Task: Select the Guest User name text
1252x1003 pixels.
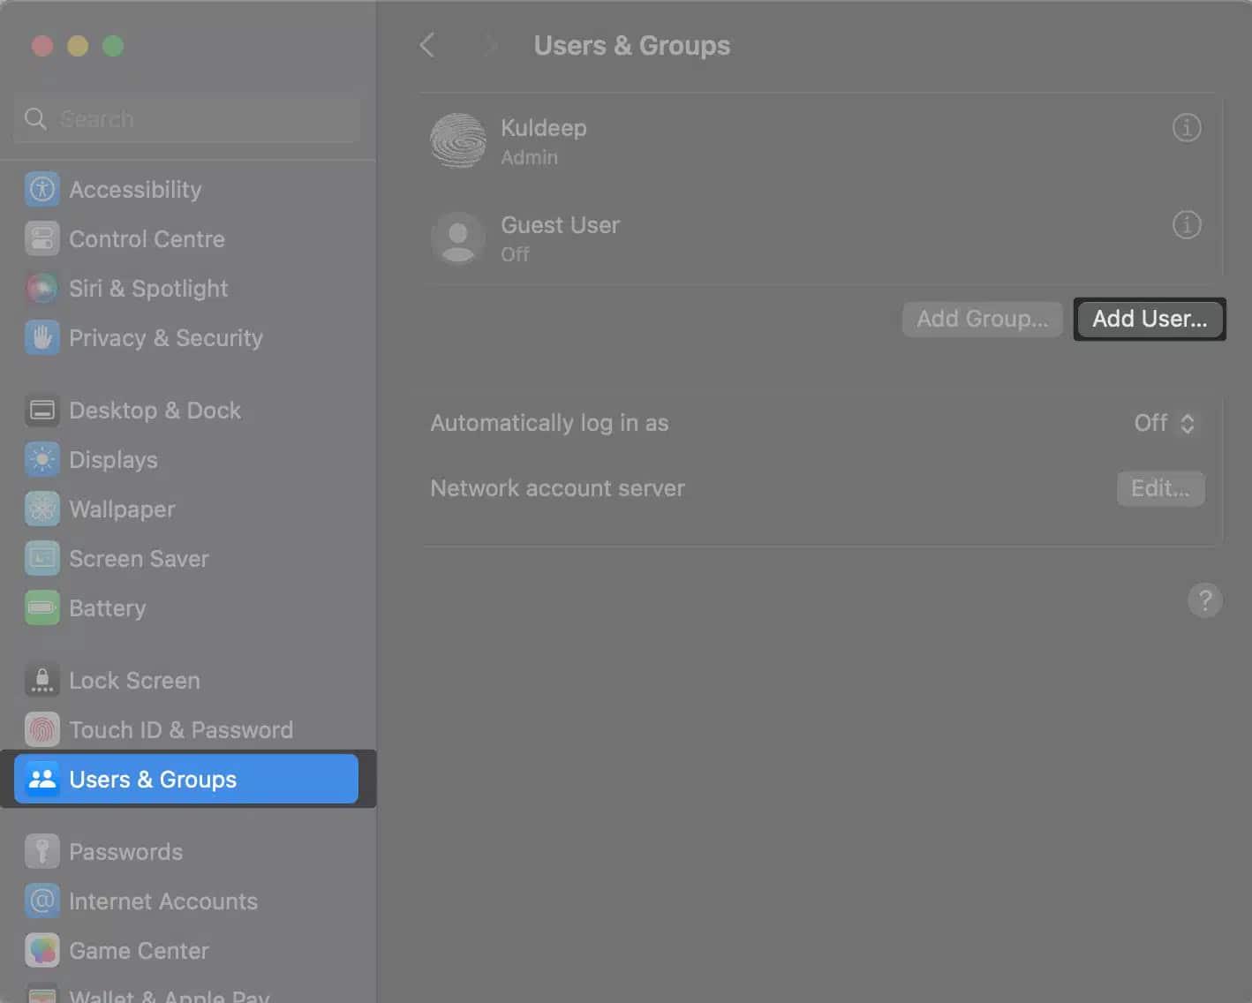Action: pyautogui.click(x=561, y=225)
